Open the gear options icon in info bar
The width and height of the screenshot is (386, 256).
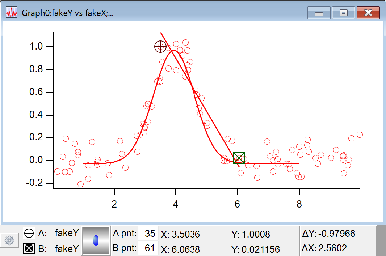10,240
